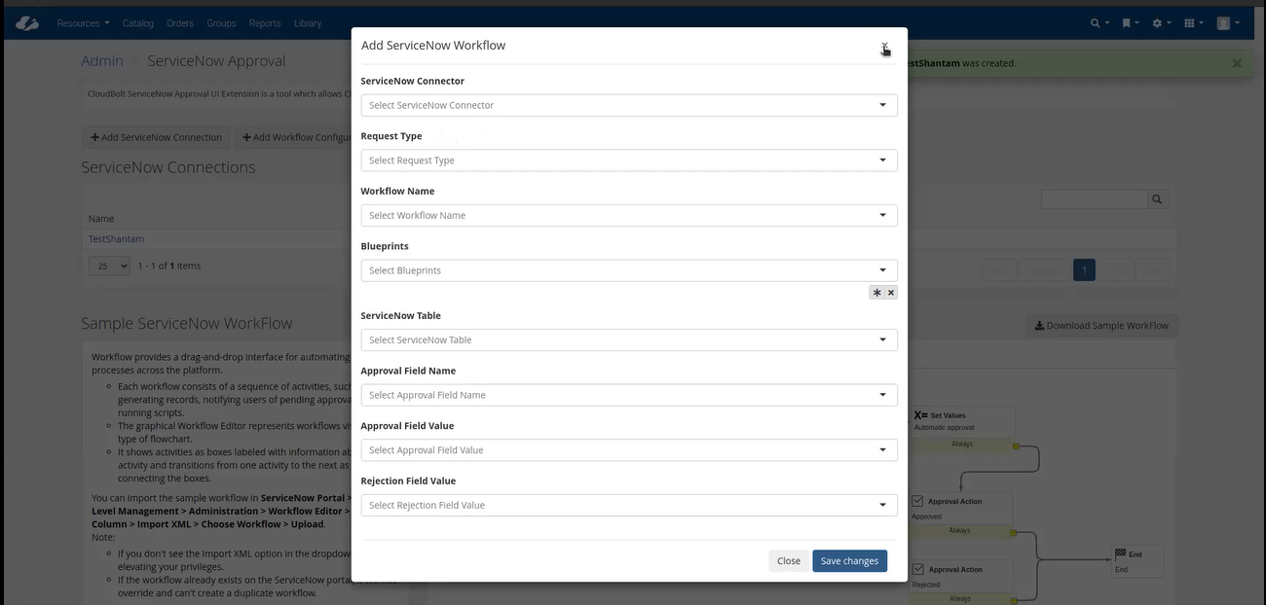1266x605 pixels.
Task: Open the Rejection Field Value dropdown
Action: pyautogui.click(x=628, y=505)
